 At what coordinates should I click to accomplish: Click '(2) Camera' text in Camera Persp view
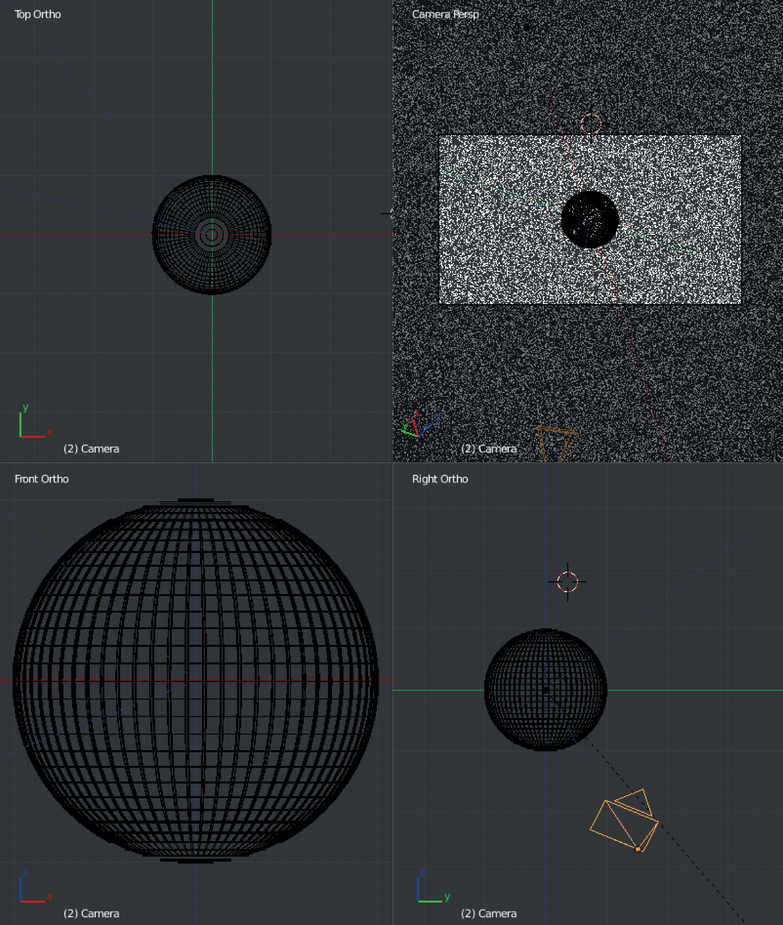489,449
